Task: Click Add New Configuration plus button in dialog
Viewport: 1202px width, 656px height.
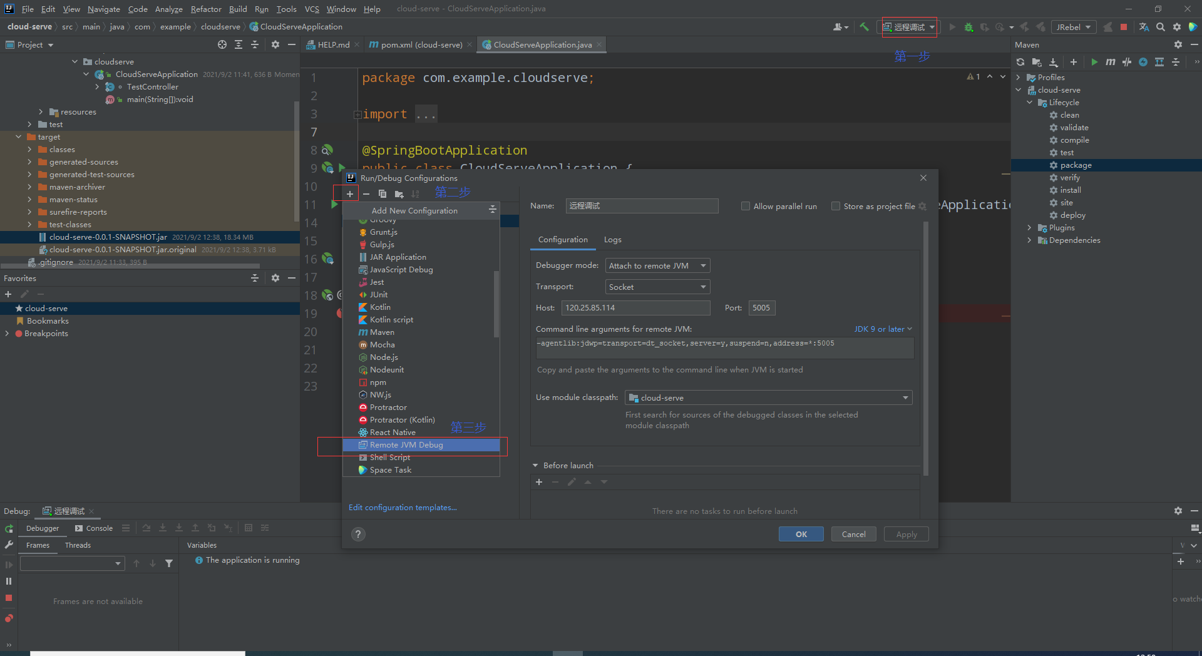Action: pyautogui.click(x=350, y=194)
